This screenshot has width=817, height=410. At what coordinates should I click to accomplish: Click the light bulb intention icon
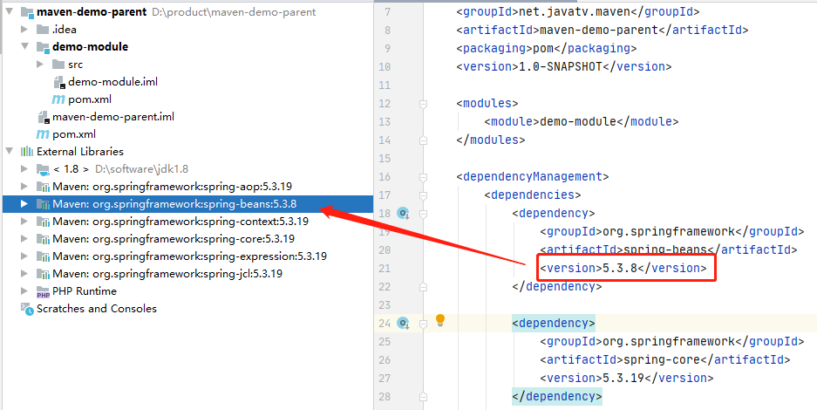coord(440,320)
